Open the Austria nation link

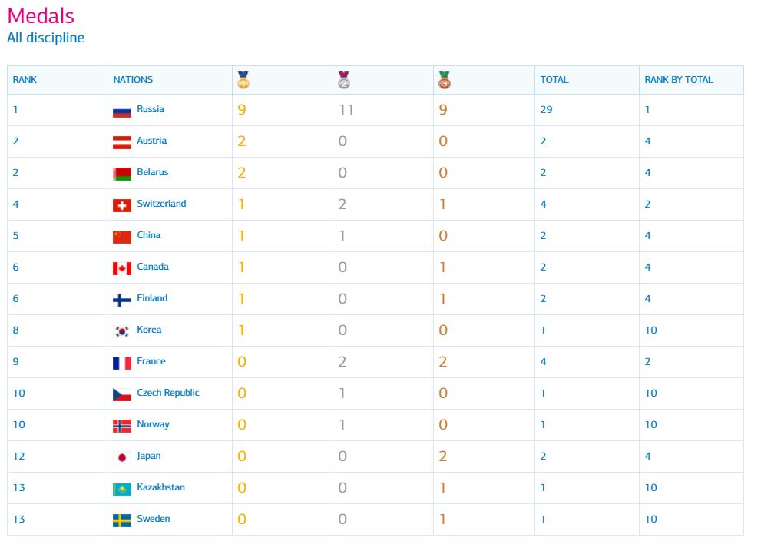click(151, 141)
